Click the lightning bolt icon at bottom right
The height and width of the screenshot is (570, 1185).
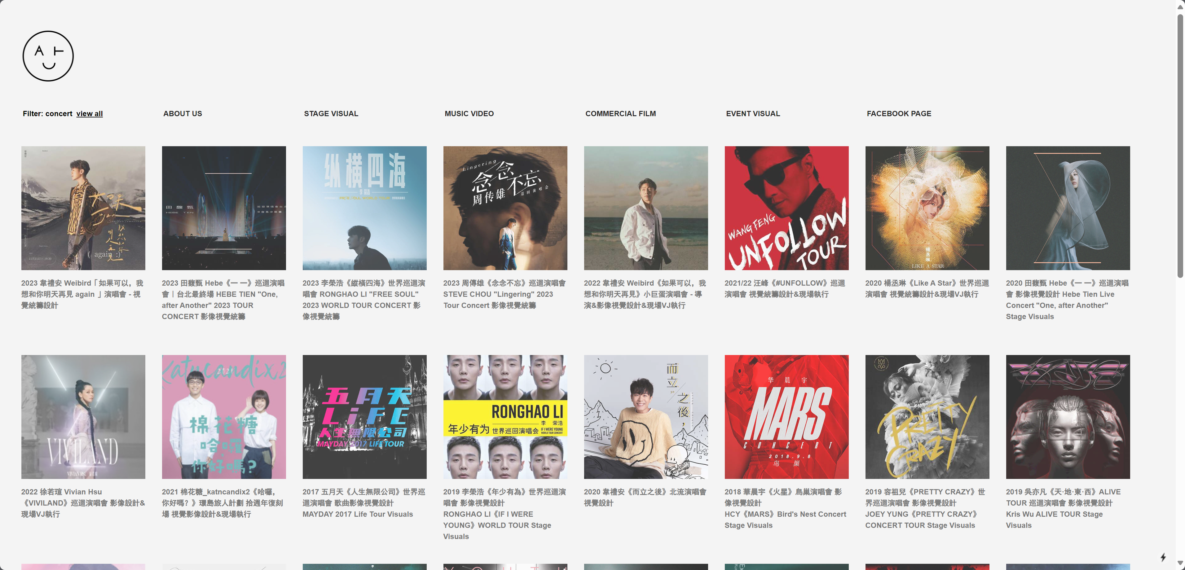coord(1163,557)
